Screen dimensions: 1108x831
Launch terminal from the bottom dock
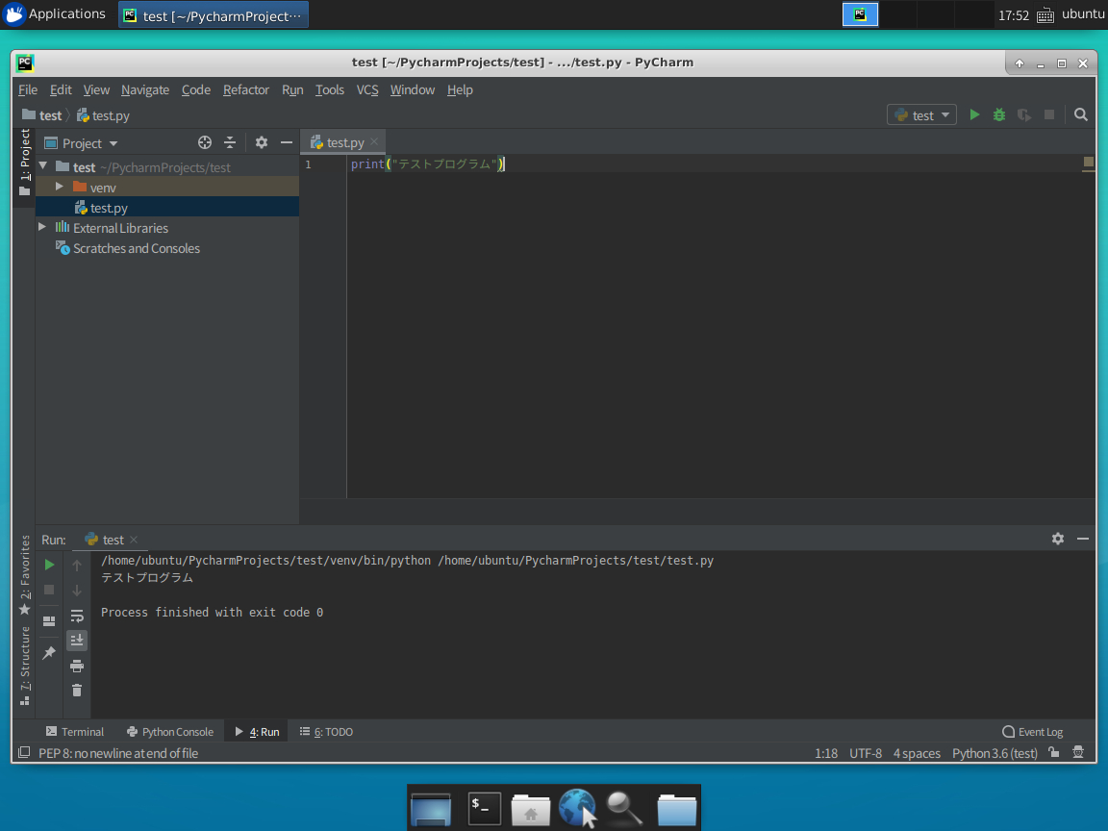pyautogui.click(x=485, y=808)
